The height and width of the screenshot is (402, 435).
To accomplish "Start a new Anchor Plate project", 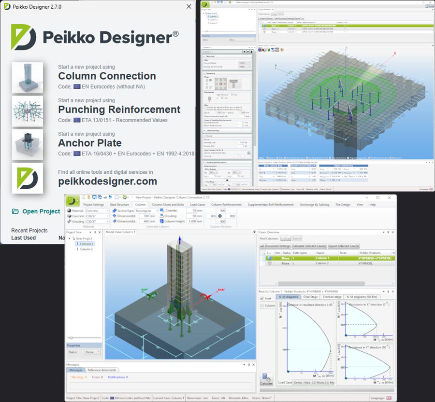I will point(89,143).
